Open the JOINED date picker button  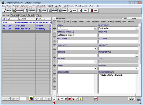click(96, 28)
